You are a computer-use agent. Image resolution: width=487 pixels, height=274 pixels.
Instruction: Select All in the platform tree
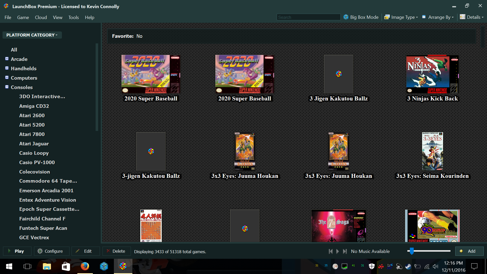(x=14, y=50)
